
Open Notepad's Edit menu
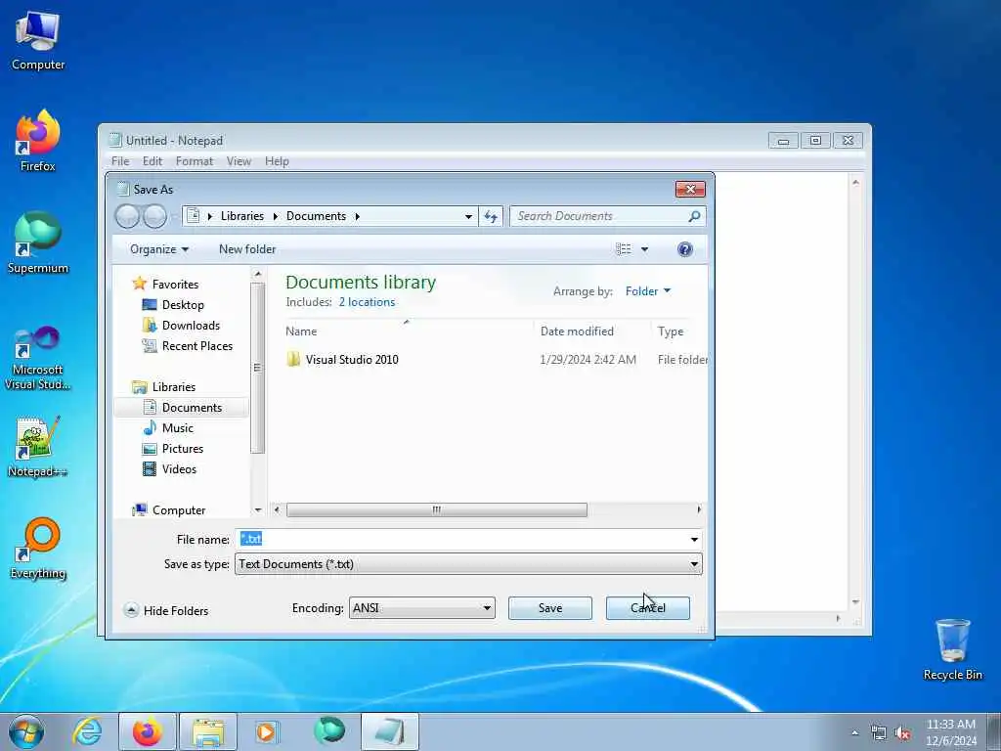coord(152,161)
